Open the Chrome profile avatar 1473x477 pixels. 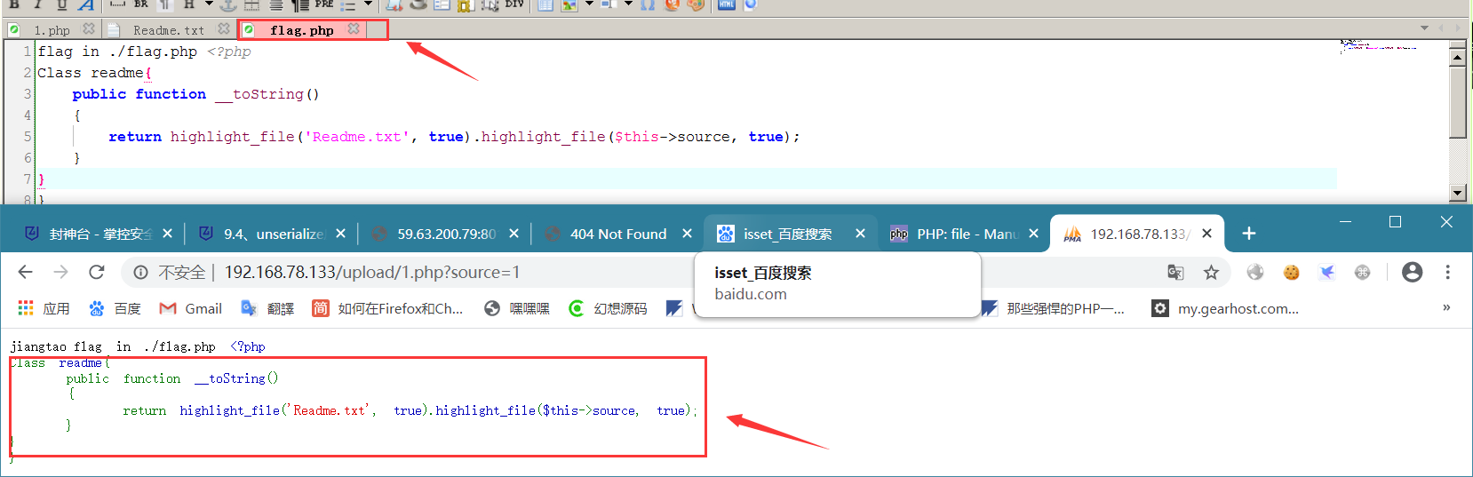1413,272
